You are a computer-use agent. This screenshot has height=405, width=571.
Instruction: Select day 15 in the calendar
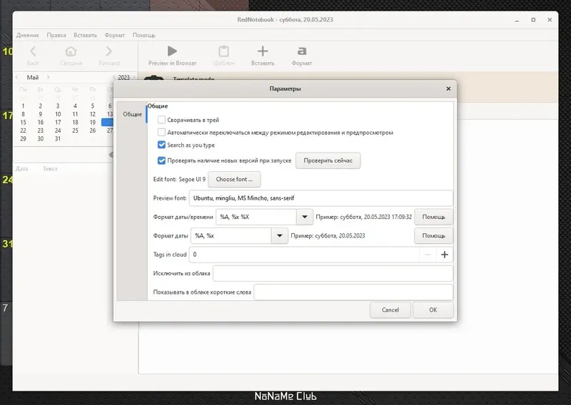(x=23, y=122)
